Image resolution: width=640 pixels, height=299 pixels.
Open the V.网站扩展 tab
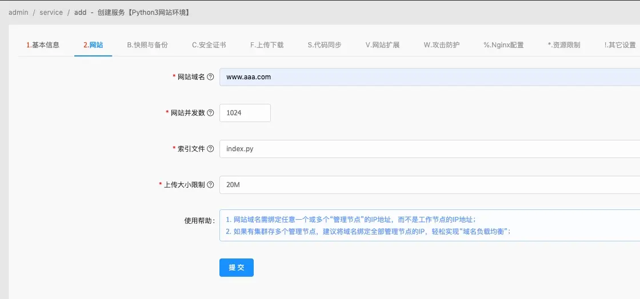[x=382, y=45]
